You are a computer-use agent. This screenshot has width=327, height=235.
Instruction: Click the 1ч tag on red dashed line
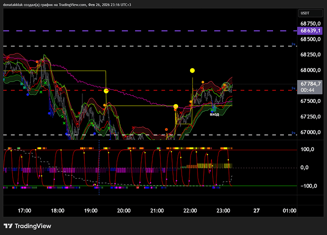click(x=293, y=88)
